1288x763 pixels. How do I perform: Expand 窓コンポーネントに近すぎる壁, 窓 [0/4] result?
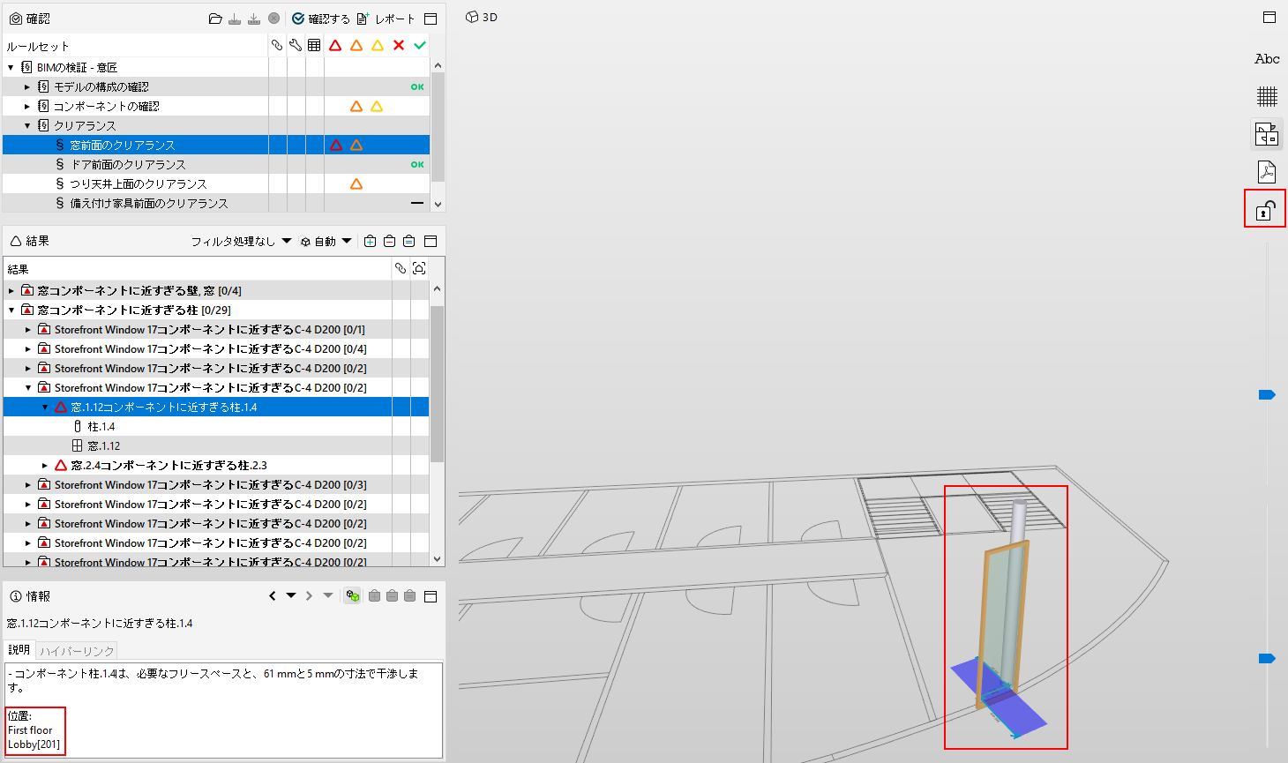11,291
